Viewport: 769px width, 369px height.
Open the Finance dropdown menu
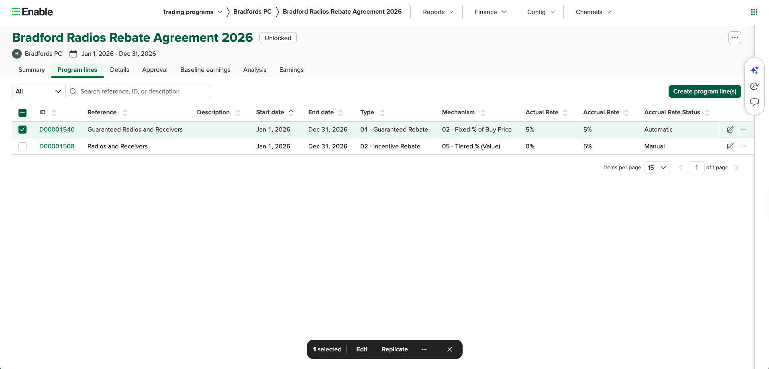click(490, 12)
